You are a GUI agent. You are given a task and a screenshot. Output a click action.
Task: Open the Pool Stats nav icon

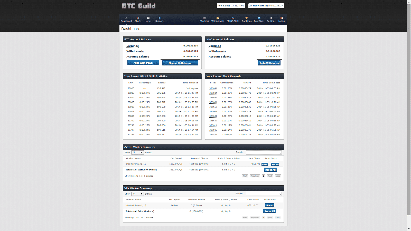(x=259, y=18)
